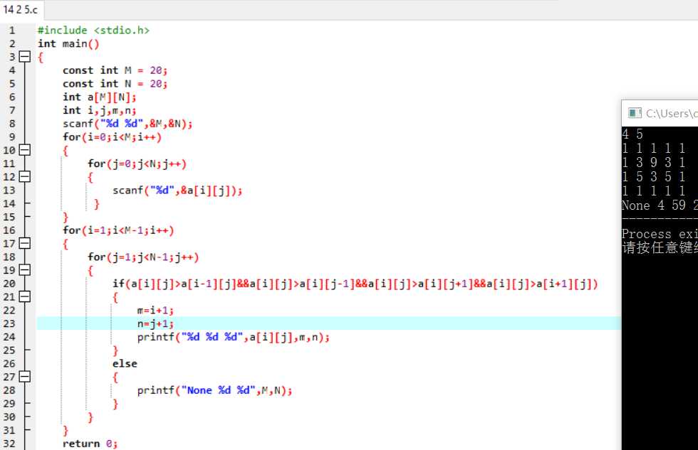Collapse the if block fold at line 21
The height and width of the screenshot is (450, 698).
[x=25, y=296]
